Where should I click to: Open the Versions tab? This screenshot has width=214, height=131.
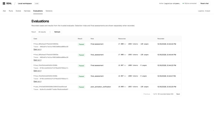49,11
